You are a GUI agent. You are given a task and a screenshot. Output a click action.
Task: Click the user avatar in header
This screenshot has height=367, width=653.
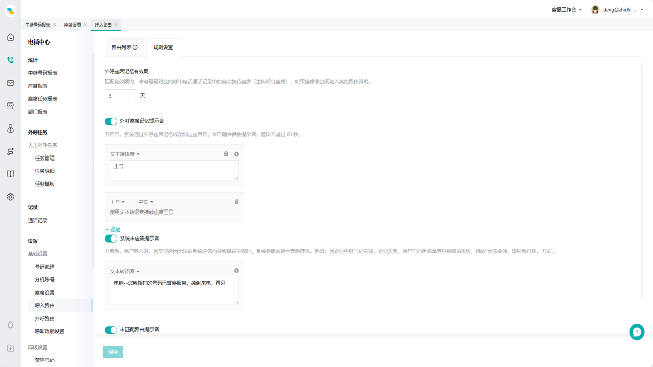595,10
